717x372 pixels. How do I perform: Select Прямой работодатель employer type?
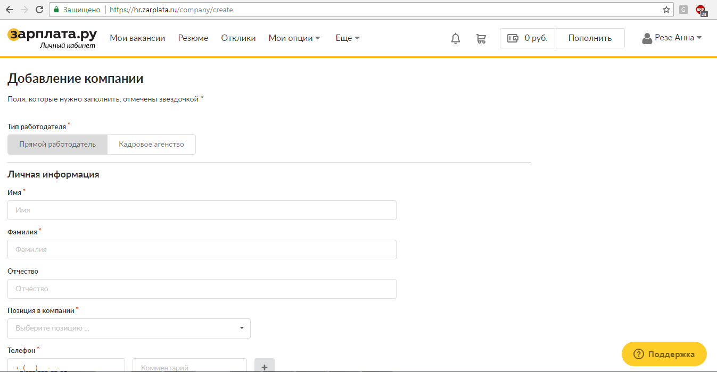click(x=57, y=145)
